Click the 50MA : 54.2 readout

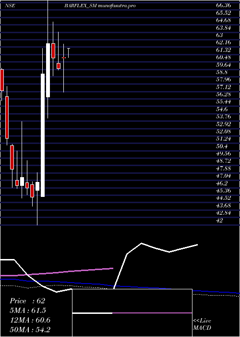[x=30, y=329]
